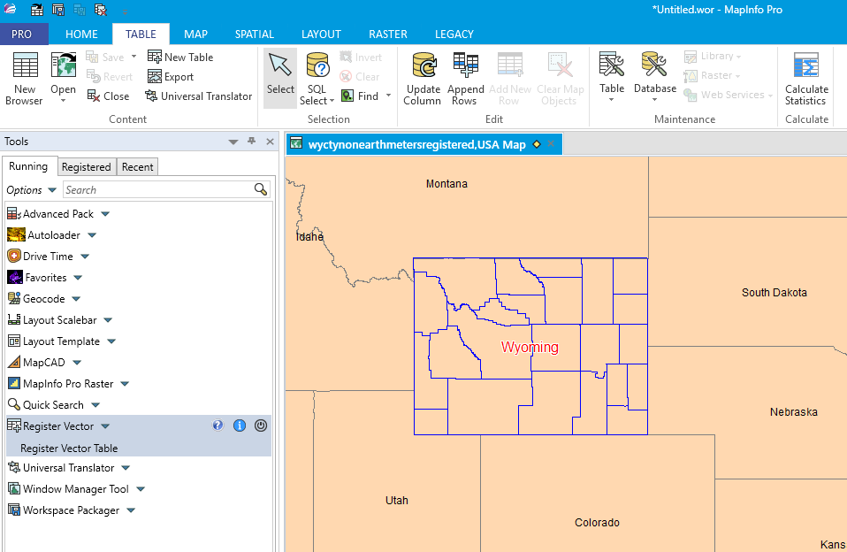The height and width of the screenshot is (552, 847).
Task: Click the Colorado label on map
Action: coord(597,522)
